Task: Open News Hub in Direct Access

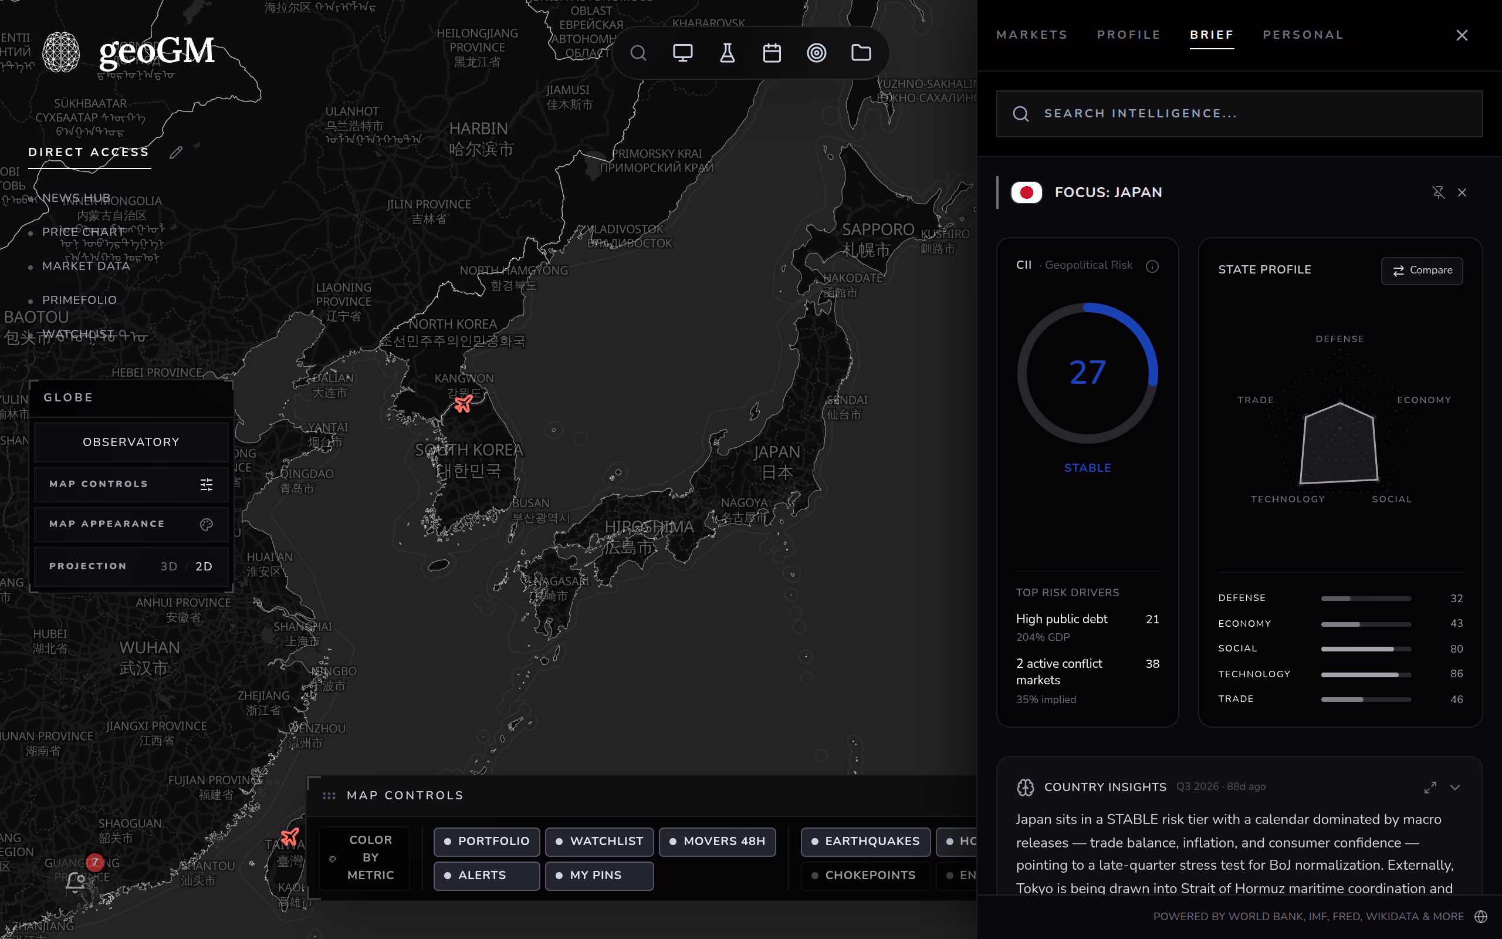Action: (76, 198)
